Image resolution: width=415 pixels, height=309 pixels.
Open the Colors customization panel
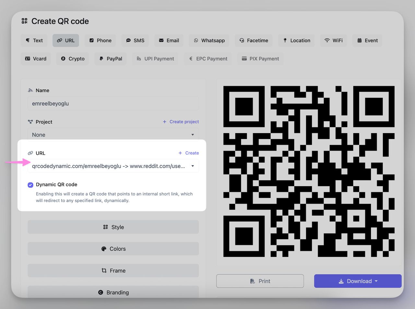pyautogui.click(x=113, y=248)
